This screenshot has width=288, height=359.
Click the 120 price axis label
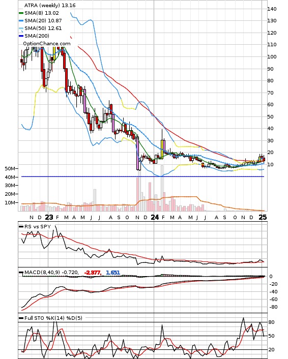[x=272, y=33]
